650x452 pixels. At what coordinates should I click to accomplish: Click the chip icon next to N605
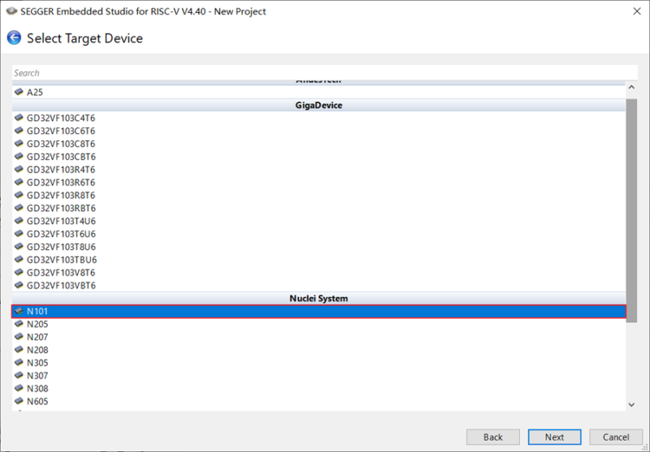(x=19, y=401)
